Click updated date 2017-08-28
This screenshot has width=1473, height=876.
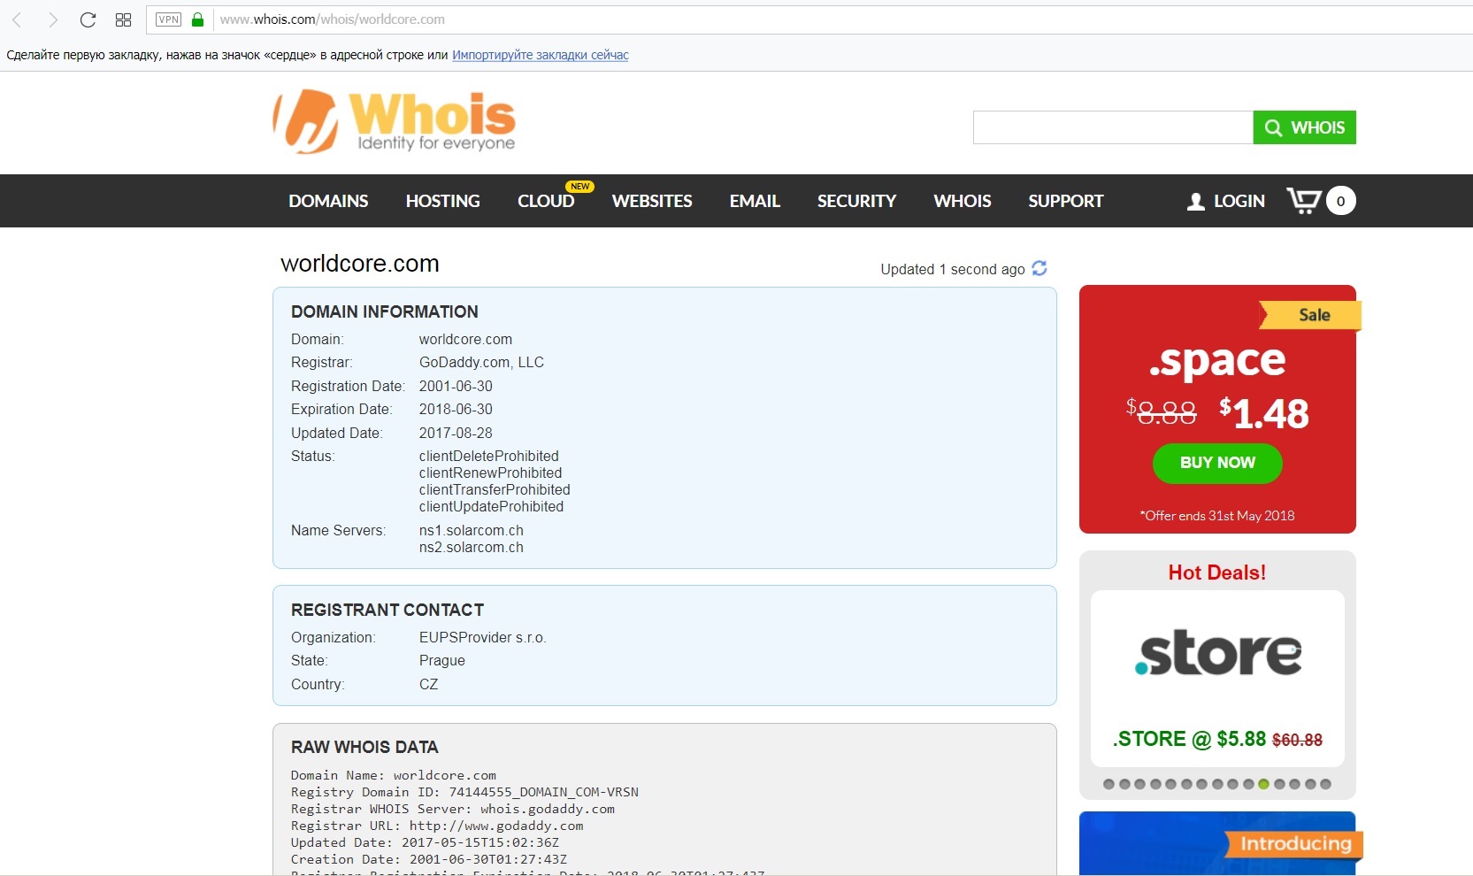[456, 433]
